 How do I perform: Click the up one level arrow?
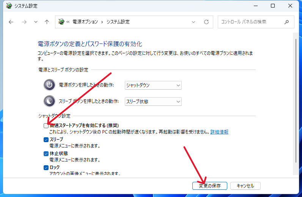click(x=47, y=22)
